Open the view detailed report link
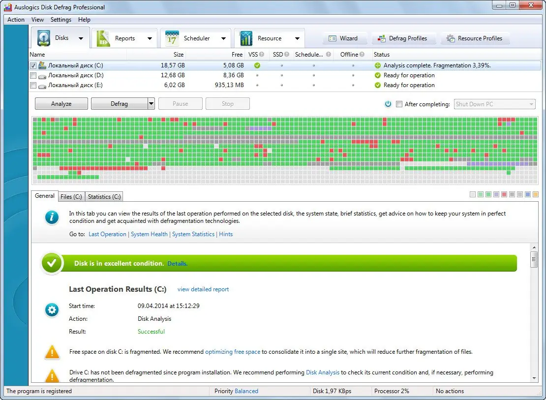Image resolution: width=546 pixels, height=400 pixels. tap(203, 289)
